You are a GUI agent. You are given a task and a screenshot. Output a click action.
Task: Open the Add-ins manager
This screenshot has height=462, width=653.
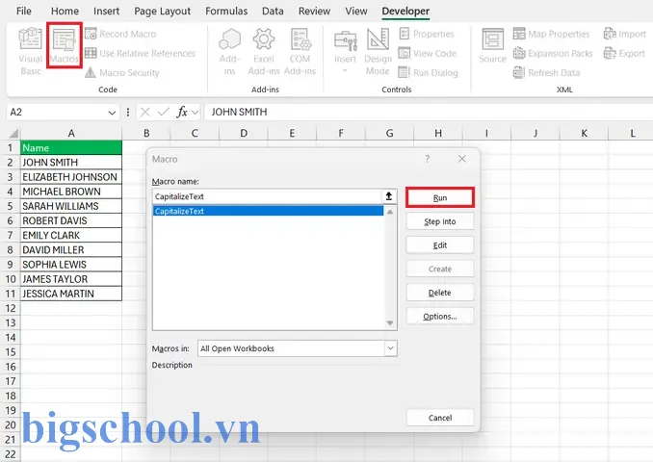(x=229, y=52)
